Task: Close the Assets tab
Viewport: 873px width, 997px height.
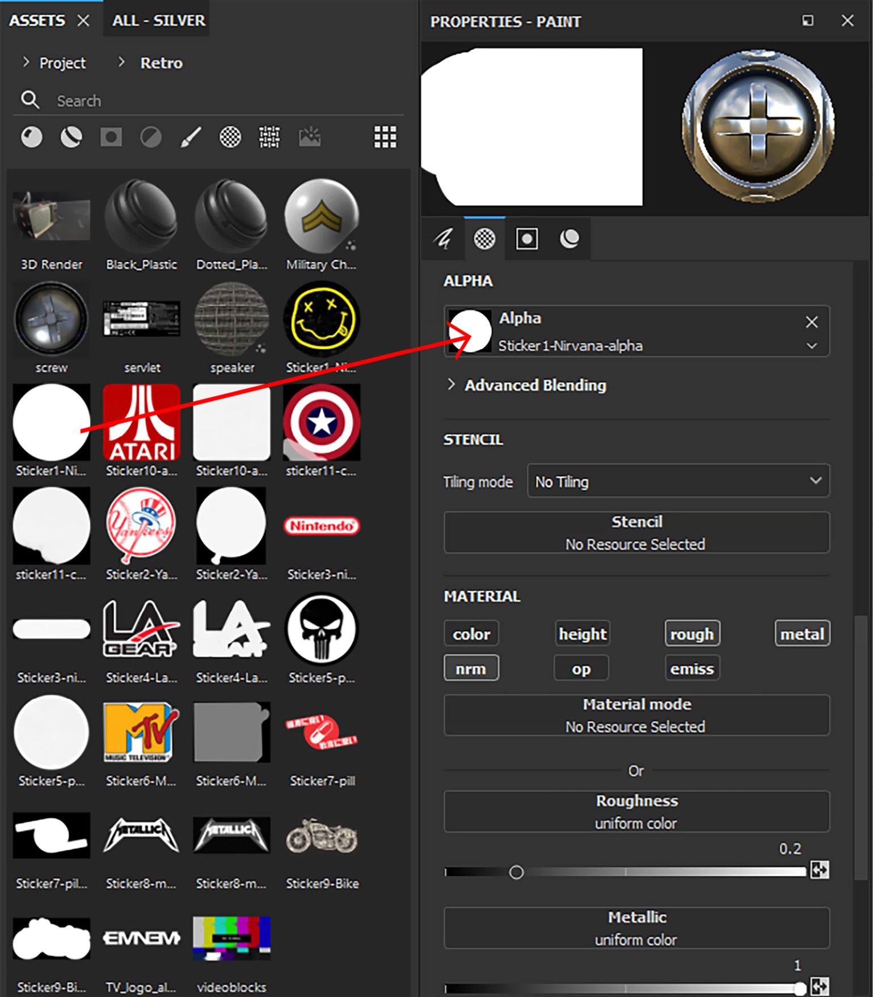Action: pos(83,20)
